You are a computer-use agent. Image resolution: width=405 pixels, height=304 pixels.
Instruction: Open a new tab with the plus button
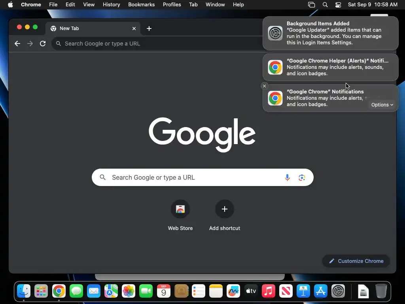click(x=149, y=28)
